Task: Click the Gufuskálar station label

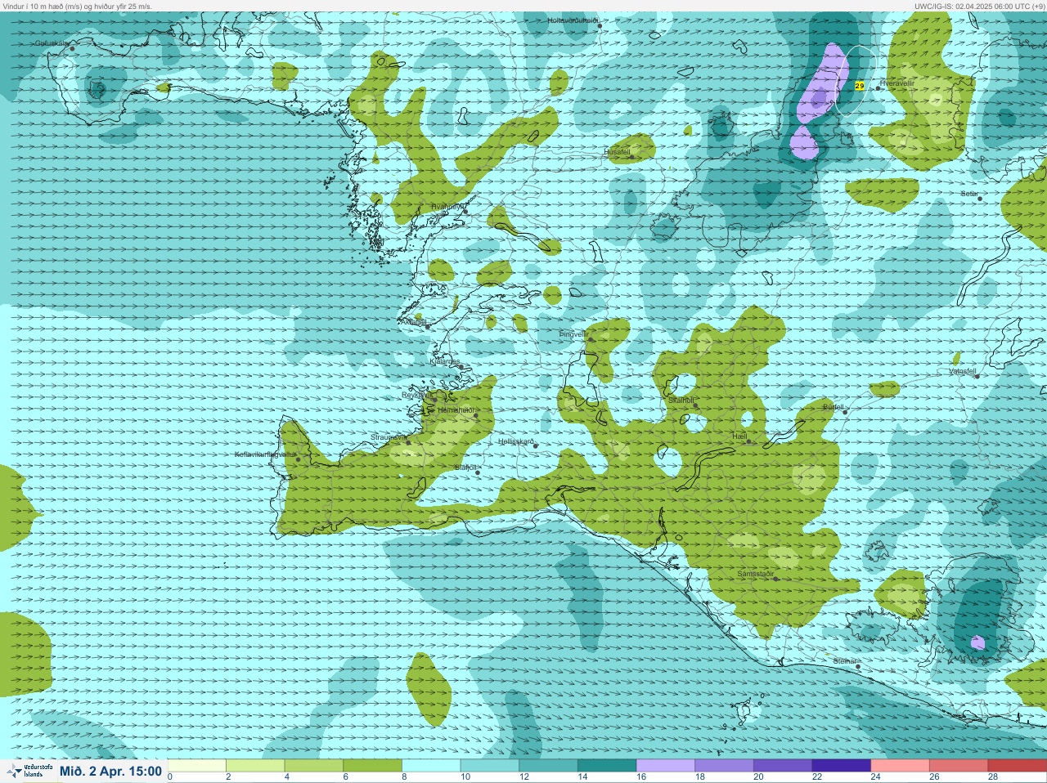Action: [52, 43]
